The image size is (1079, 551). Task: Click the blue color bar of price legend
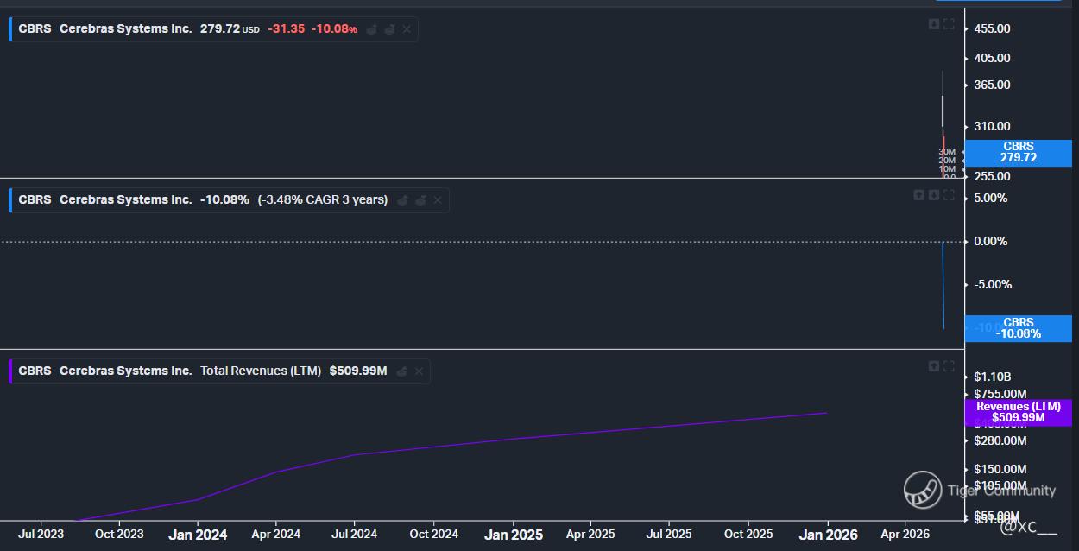tap(10, 29)
